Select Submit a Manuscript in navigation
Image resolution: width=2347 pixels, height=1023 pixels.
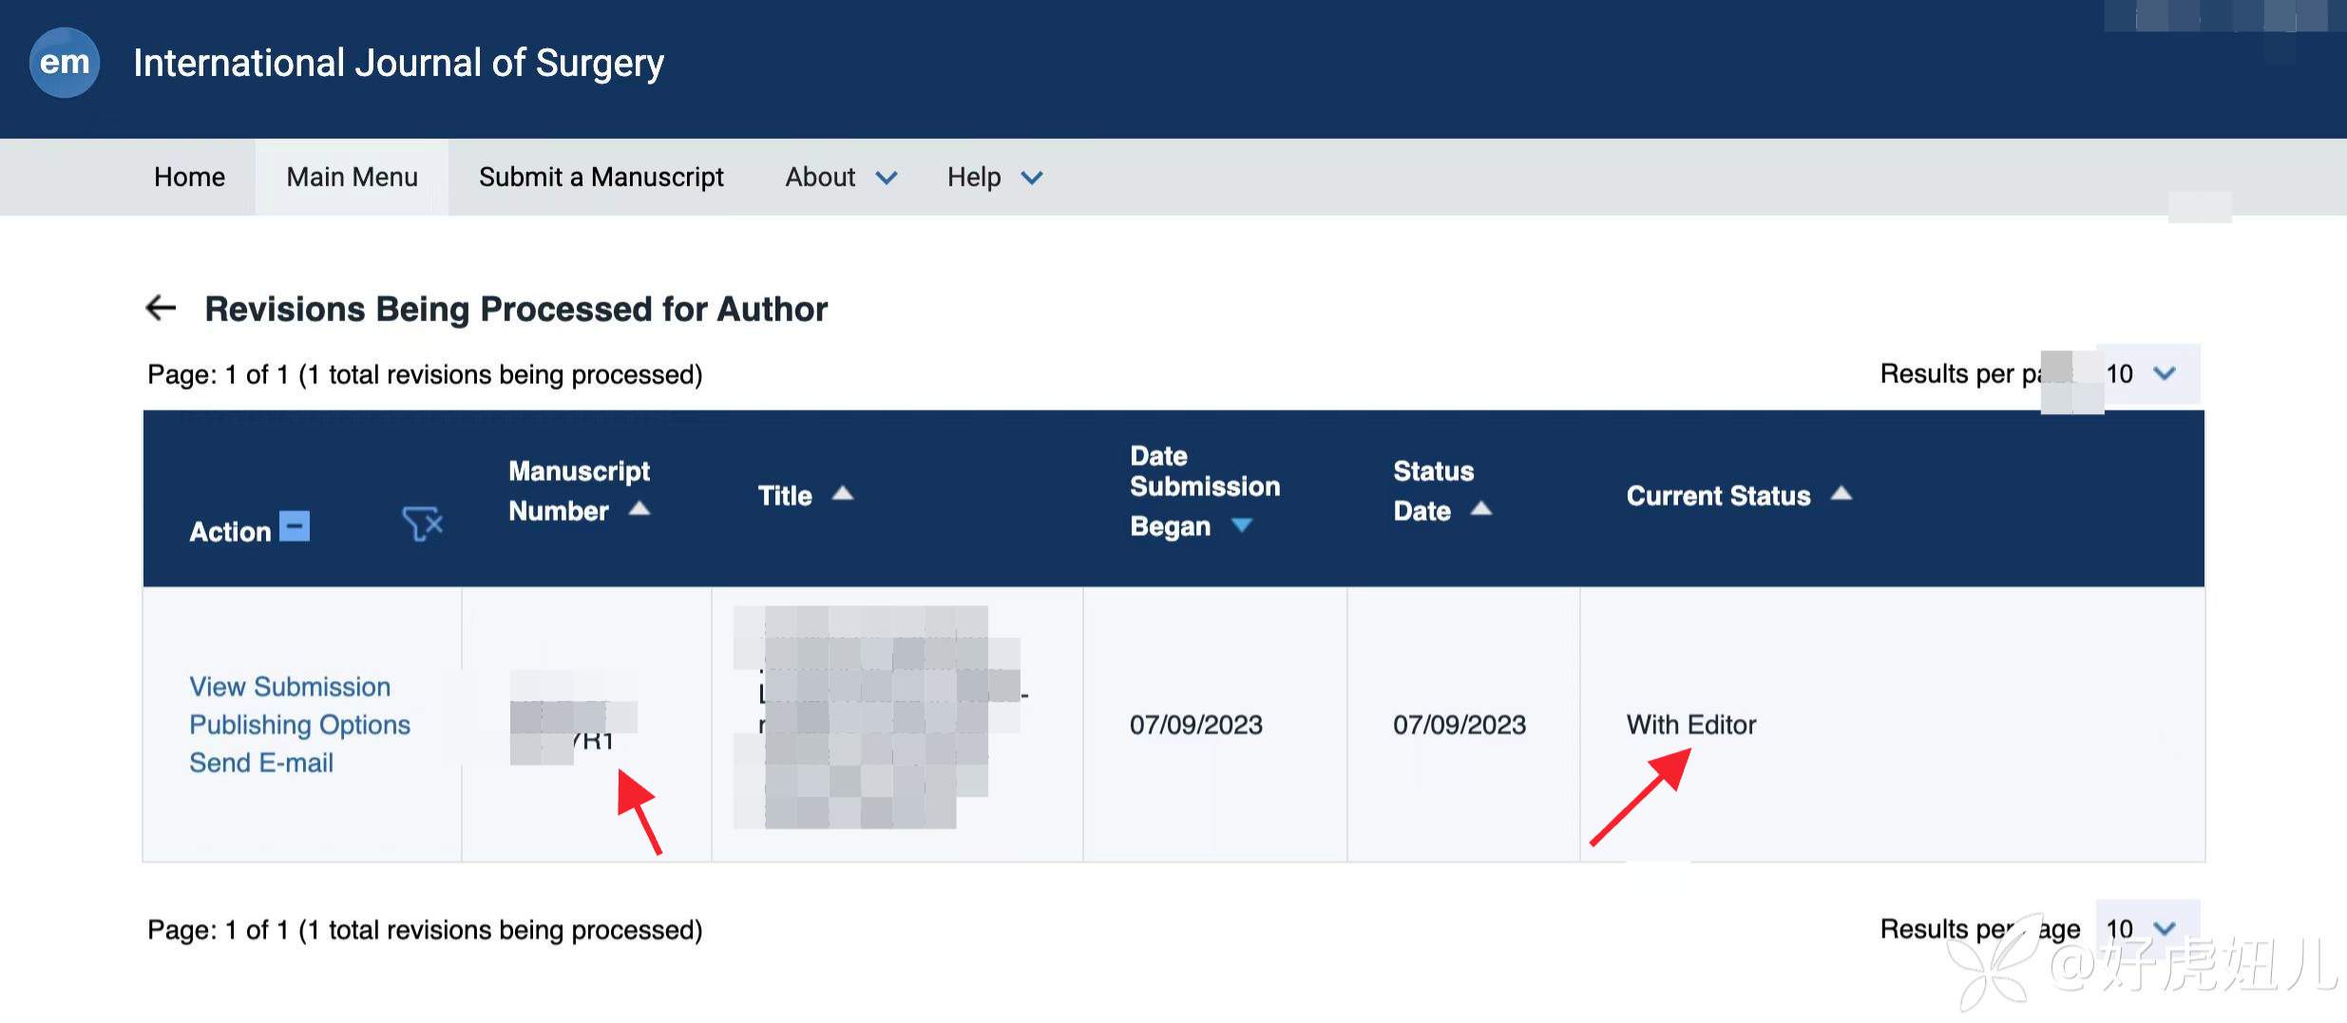(601, 178)
